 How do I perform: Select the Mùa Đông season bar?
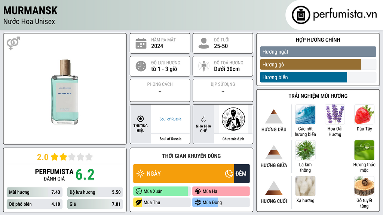pyautogui.click(x=221, y=202)
